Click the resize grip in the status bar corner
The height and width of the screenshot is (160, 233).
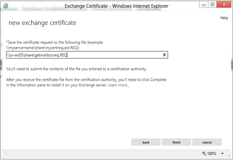pos(229,156)
